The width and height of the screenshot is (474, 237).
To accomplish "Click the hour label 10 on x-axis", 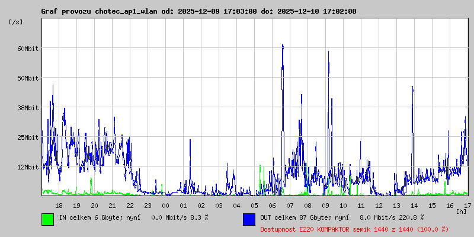I will click(x=344, y=206).
